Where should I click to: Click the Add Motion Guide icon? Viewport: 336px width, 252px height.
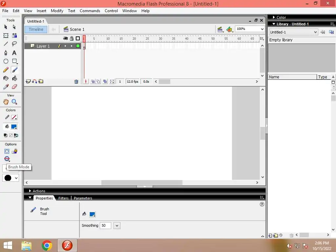click(34, 81)
